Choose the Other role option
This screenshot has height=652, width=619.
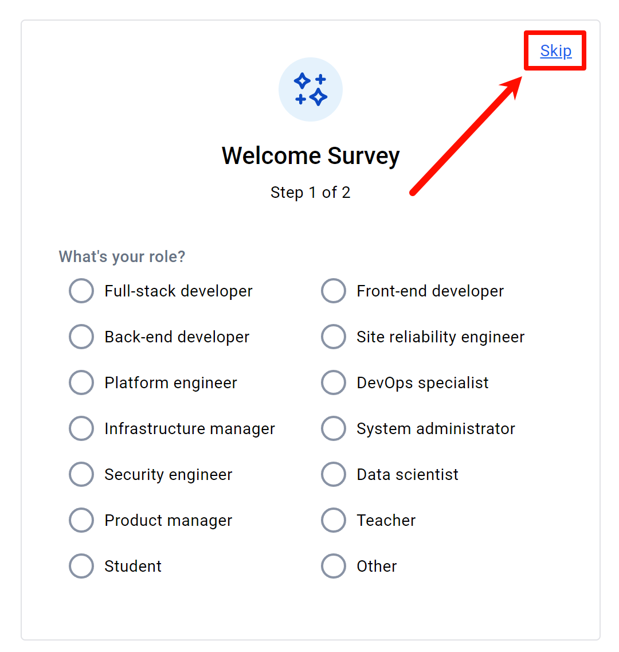pyautogui.click(x=334, y=566)
